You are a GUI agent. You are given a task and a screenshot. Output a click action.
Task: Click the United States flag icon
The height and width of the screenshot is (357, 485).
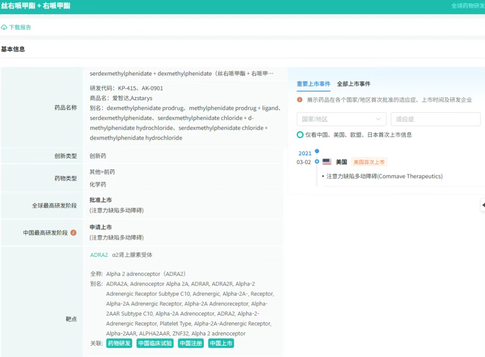pos(327,162)
